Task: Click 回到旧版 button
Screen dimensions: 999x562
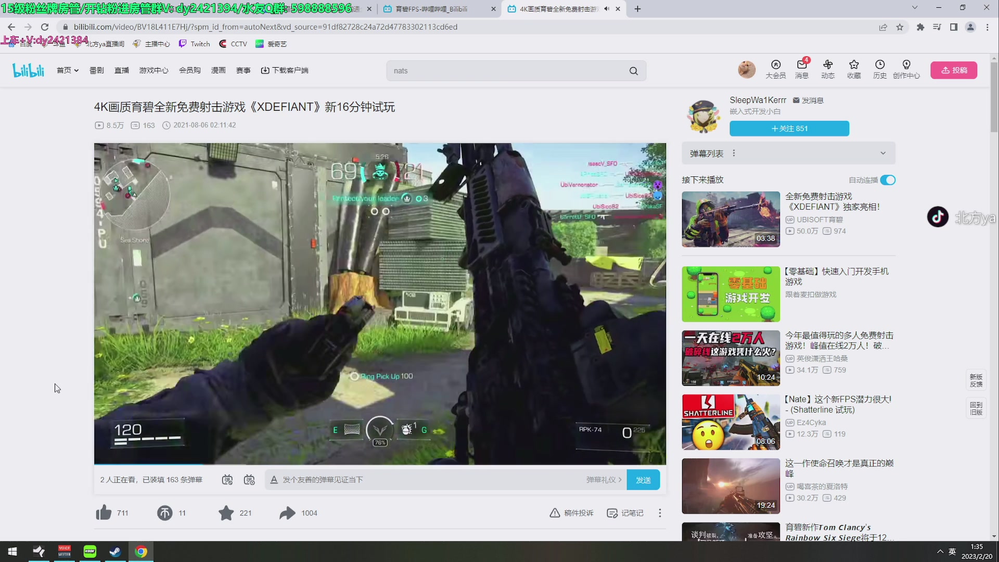Action: 976,408
